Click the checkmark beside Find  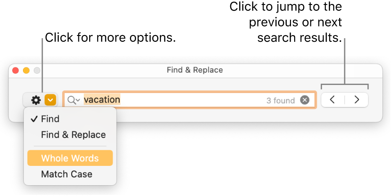(x=34, y=119)
